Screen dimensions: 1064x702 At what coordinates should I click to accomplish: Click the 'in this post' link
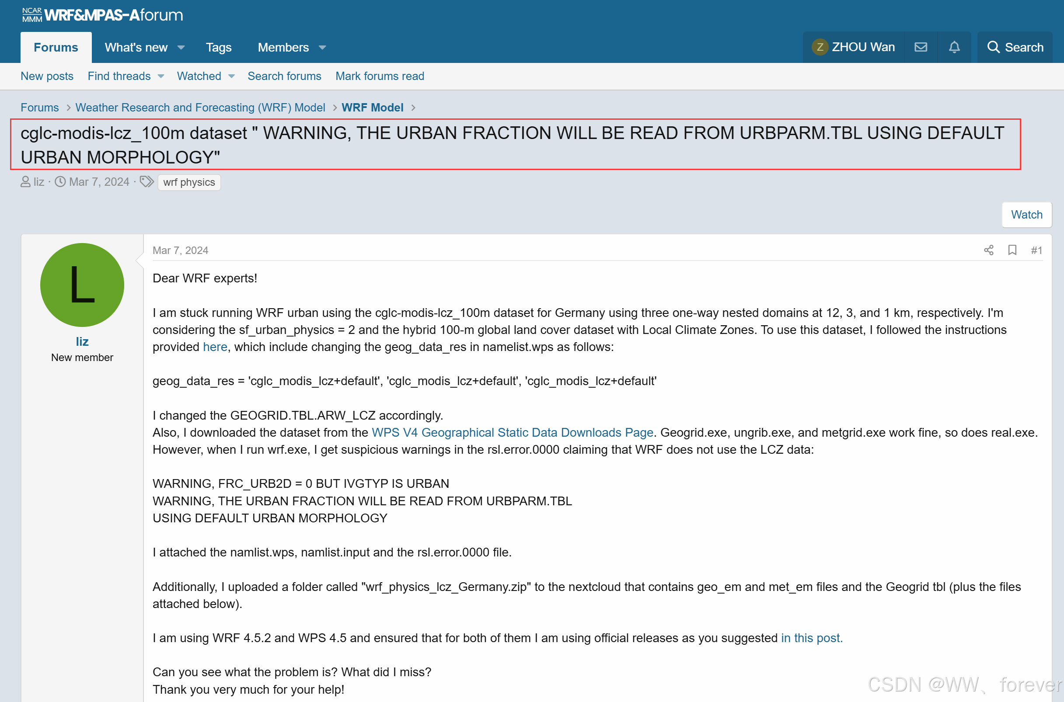point(811,638)
